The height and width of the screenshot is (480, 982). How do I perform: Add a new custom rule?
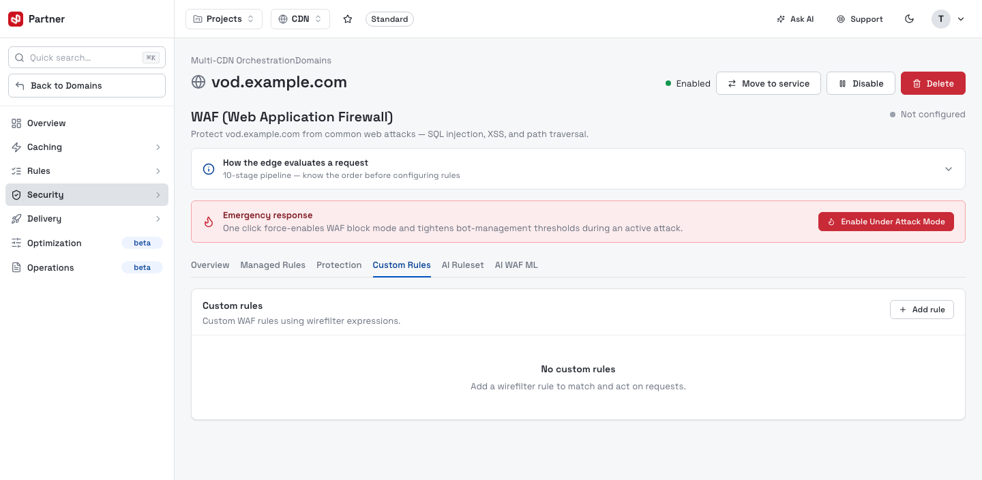click(922, 310)
